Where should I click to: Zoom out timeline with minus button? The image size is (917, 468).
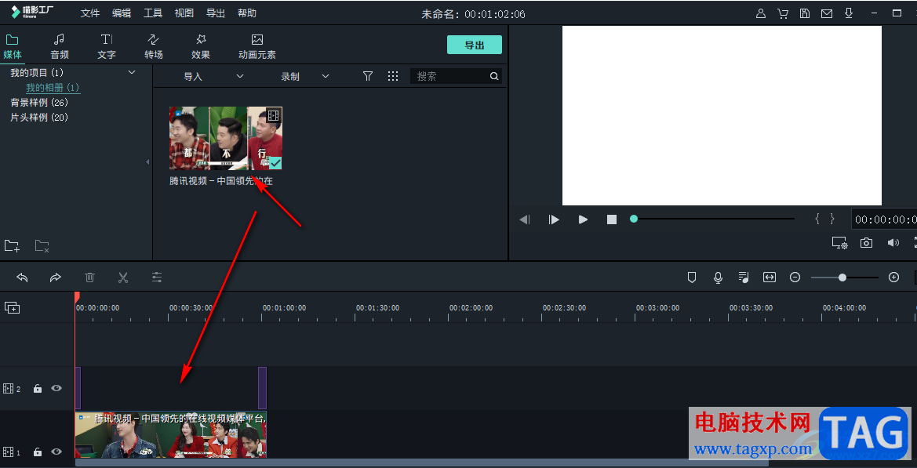pos(795,278)
